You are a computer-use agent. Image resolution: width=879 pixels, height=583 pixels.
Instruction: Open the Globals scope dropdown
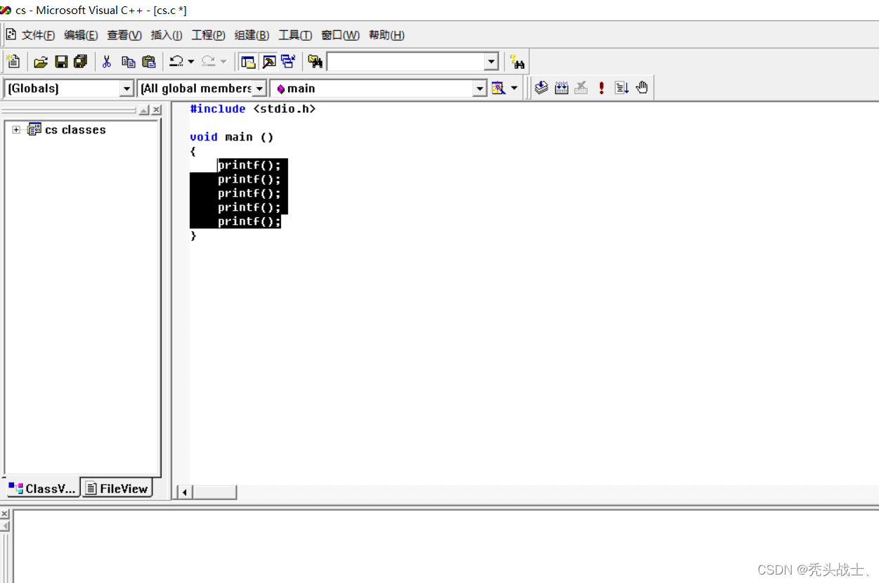click(x=127, y=88)
